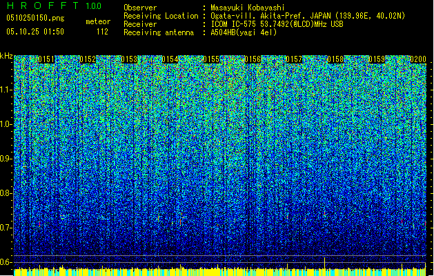The height and width of the screenshot is (276, 434).
Task: Jump to the 0157 time marker
Action: tap(295, 60)
